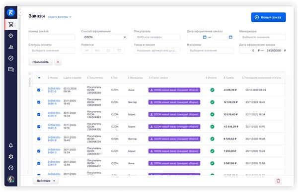Viewport: 298px width, 192px height.
Task: Open the Действие actions dropdown
Action: (46, 181)
